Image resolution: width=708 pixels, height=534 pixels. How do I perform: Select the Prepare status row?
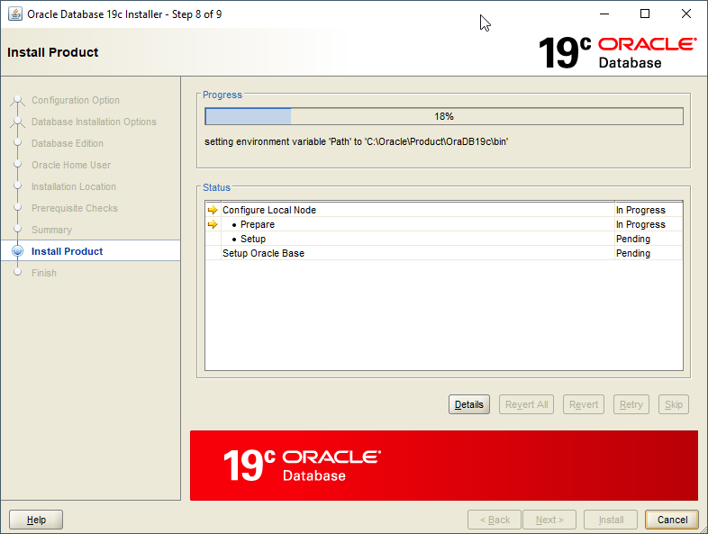tap(444, 224)
